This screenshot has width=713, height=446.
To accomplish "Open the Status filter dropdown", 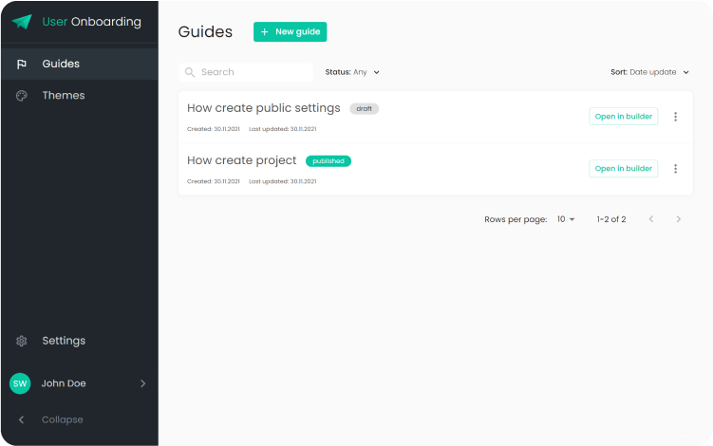I will click(352, 72).
